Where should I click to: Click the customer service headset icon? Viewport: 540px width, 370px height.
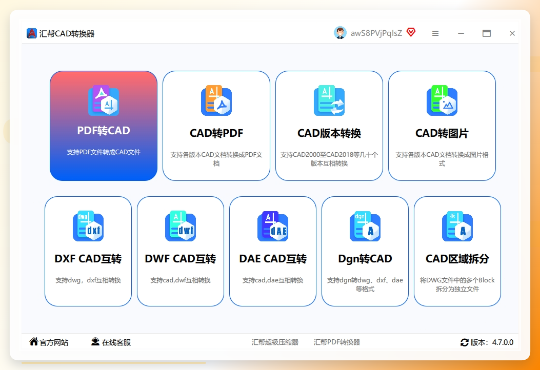click(x=95, y=341)
